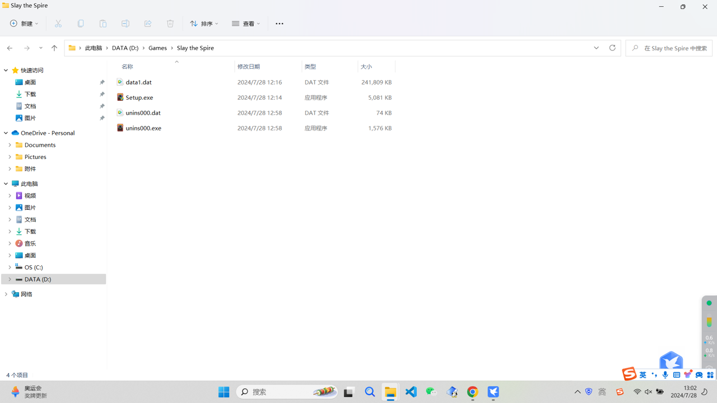Select the Setup.exe file
Viewport: 717px width, 403px height.
coord(139,97)
